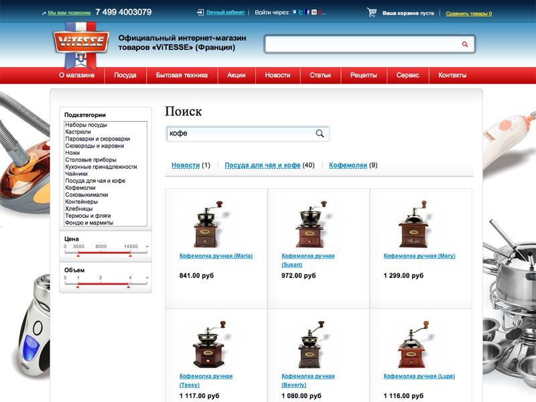Open the Рецепты menu item
The image size is (536, 402).
pyautogui.click(x=364, y=75)
